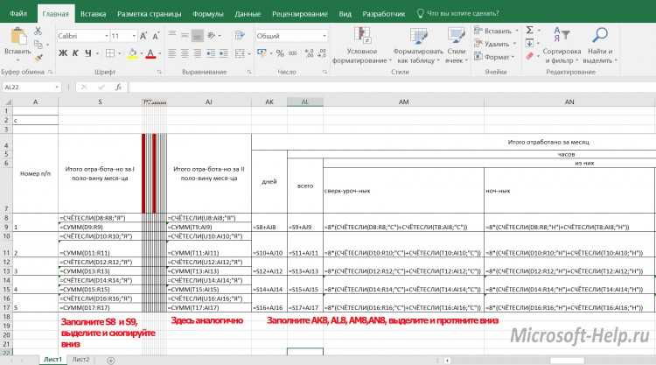Click the Borders icon

click(x=110, y=53)
